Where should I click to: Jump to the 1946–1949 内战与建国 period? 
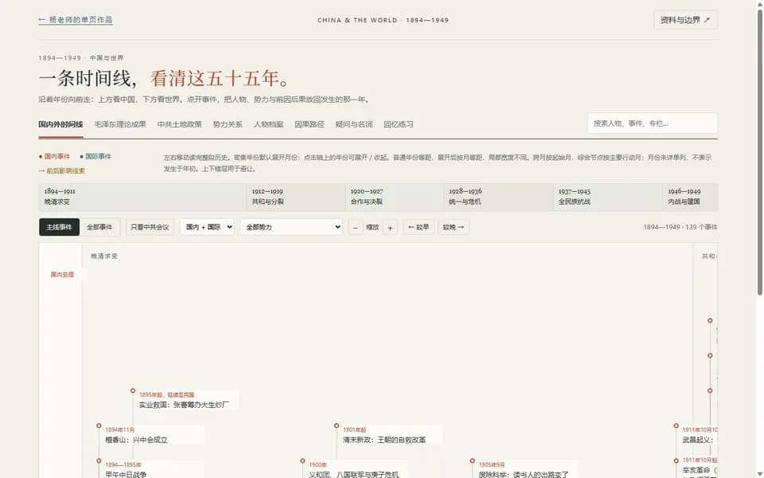690,197
